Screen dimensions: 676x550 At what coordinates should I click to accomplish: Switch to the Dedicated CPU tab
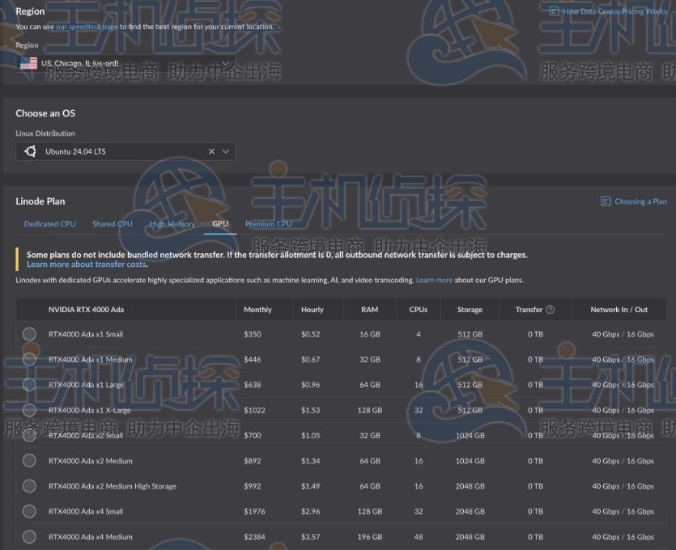click(49, 224)
